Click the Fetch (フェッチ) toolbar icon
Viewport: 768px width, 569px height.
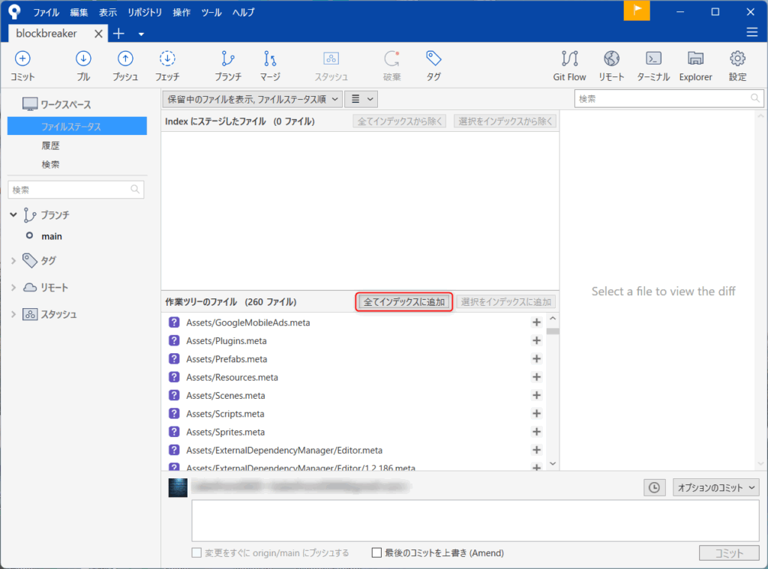click(167, 65)
